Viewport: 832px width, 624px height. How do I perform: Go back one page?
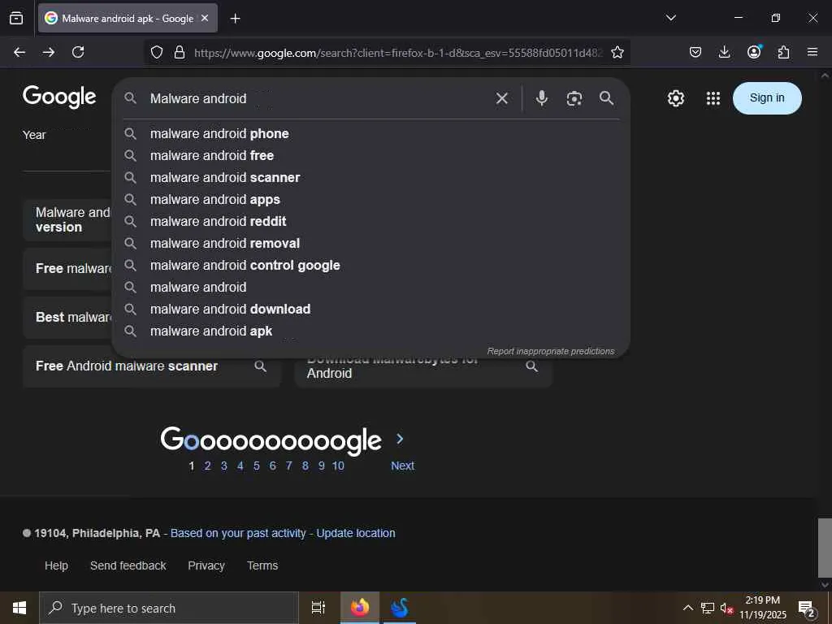click(x=19, y=52)
